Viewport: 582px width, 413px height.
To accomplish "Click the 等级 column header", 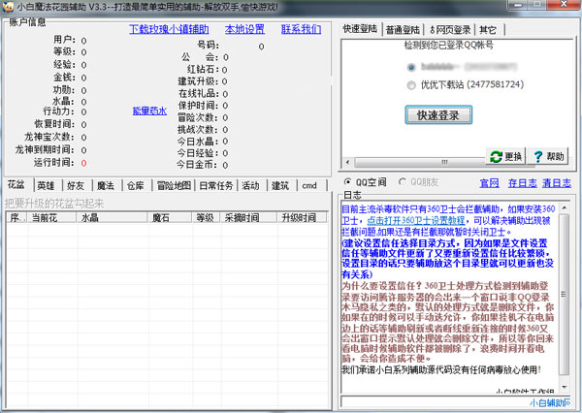I will [206, 217].
